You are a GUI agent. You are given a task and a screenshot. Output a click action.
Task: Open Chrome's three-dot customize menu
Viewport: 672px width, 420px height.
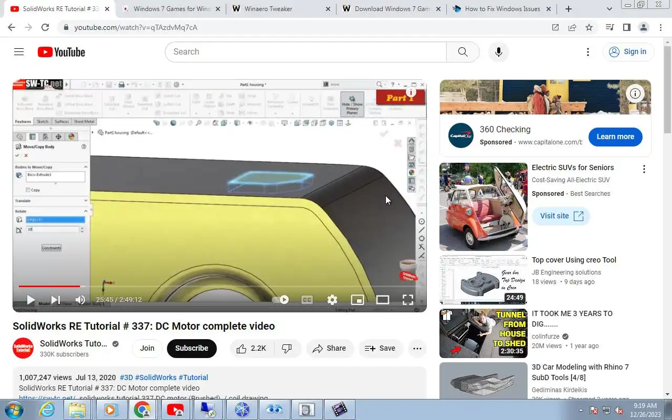tap(660, 27)
